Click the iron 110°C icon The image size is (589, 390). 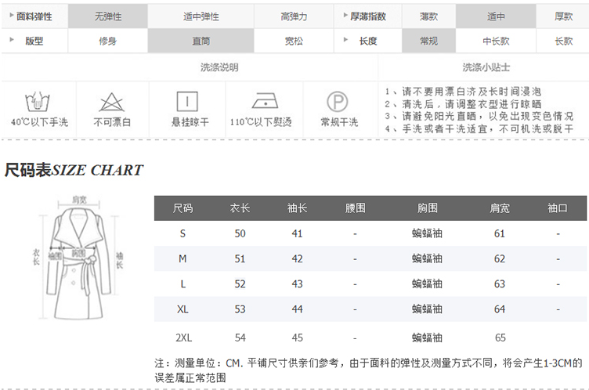click(x=266, y=101)
